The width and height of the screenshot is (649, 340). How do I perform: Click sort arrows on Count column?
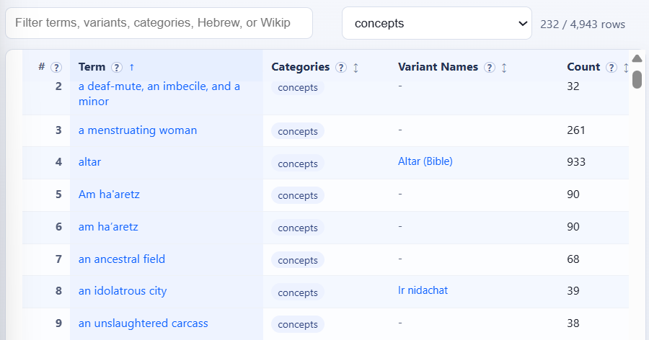[625, 67]
